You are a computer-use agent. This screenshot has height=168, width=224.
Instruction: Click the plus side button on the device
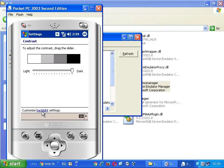tap(10, 55)
